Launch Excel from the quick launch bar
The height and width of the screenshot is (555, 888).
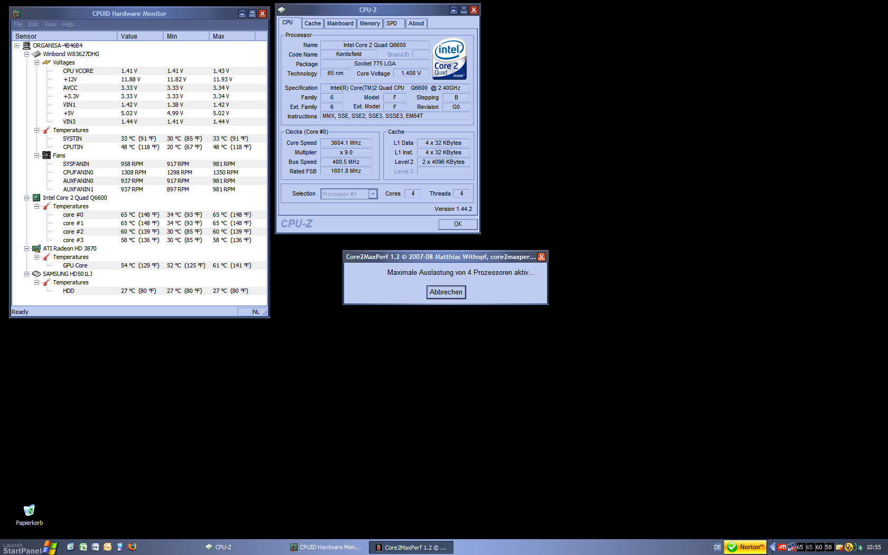(x=83, y=547)
